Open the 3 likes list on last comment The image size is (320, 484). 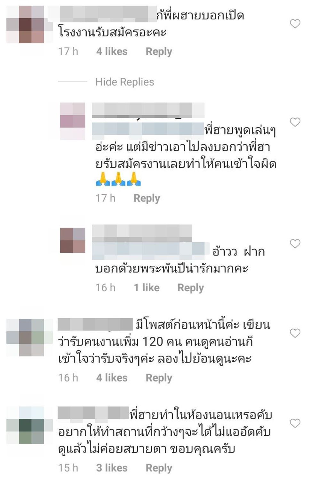pyautogui.click(x=112, y=468)
